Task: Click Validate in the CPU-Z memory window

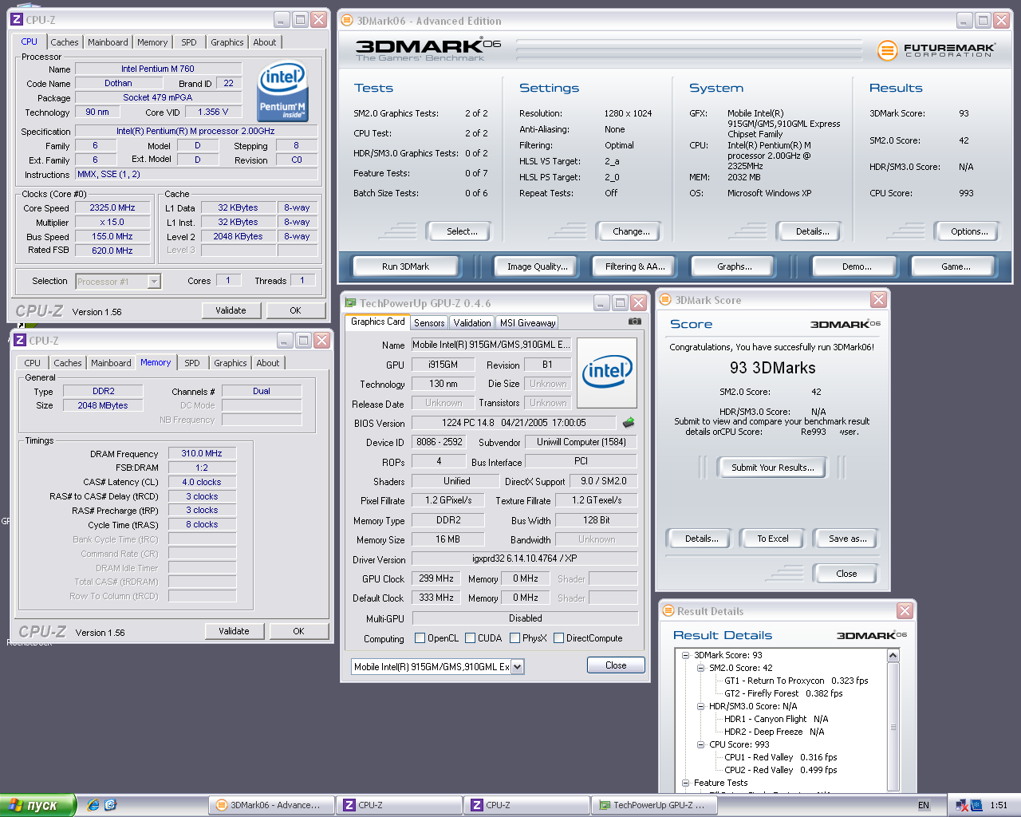Action: (x=234, y=631)
